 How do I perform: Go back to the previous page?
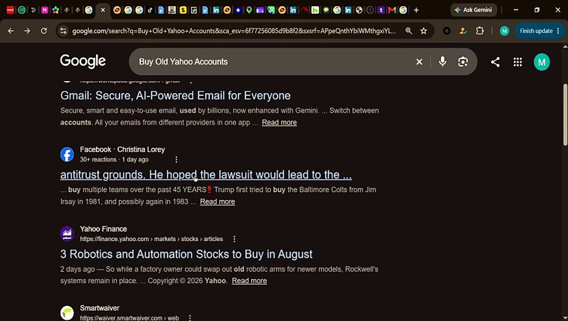(x=11, y=31)
